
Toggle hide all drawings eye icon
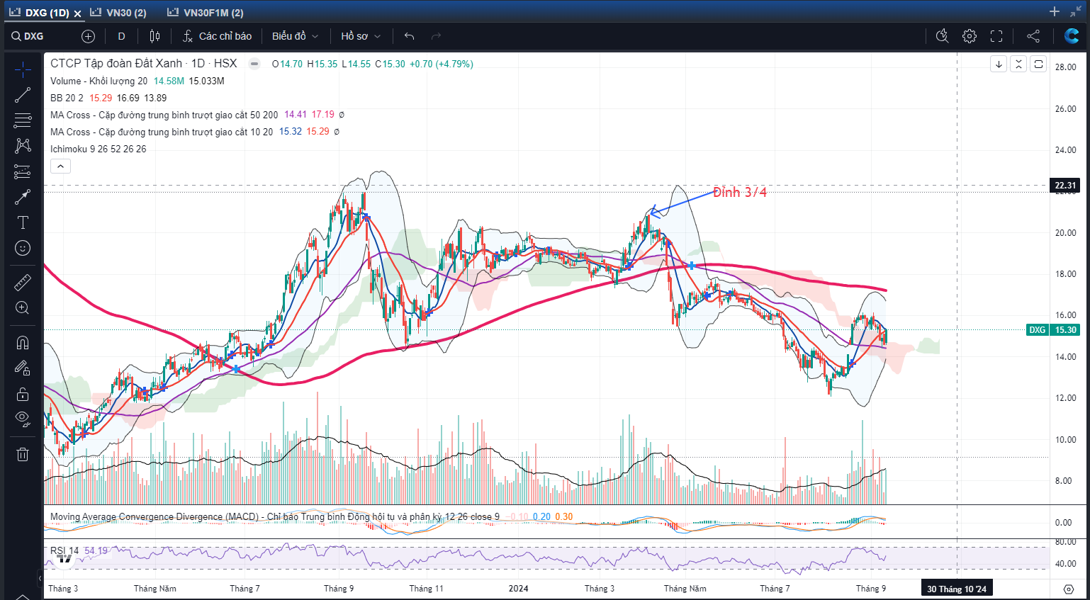point(23,419)
